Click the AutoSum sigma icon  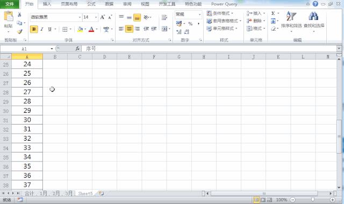tap(273, 13)
